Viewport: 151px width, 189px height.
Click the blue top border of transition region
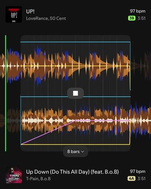75,42
